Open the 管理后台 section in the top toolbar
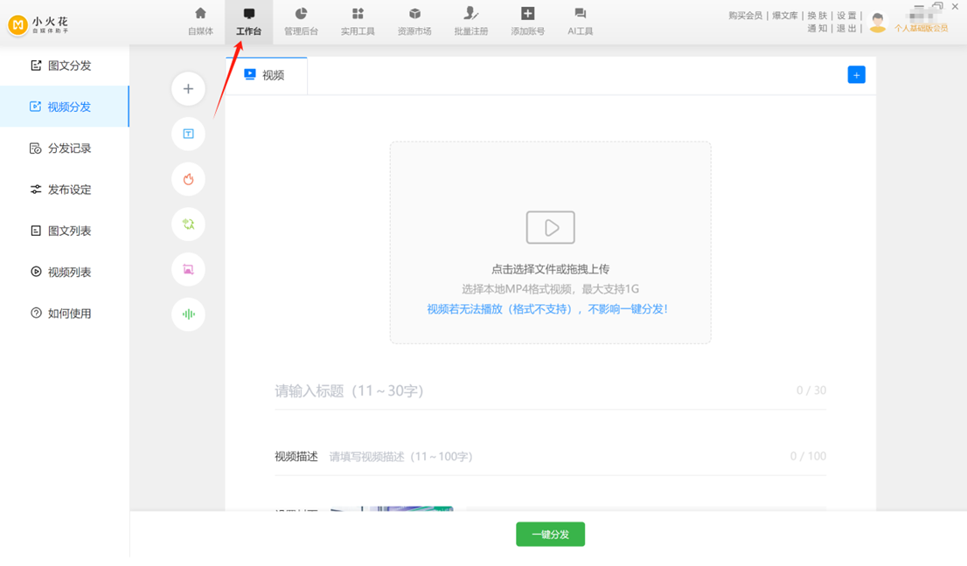The image size is (967, 566). (x=301, y=22)
